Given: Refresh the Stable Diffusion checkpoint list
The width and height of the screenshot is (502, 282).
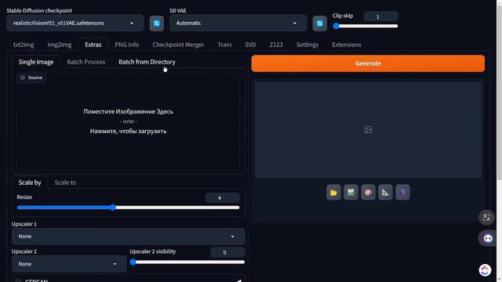Looking at the screenshot, I should [157, 23].
